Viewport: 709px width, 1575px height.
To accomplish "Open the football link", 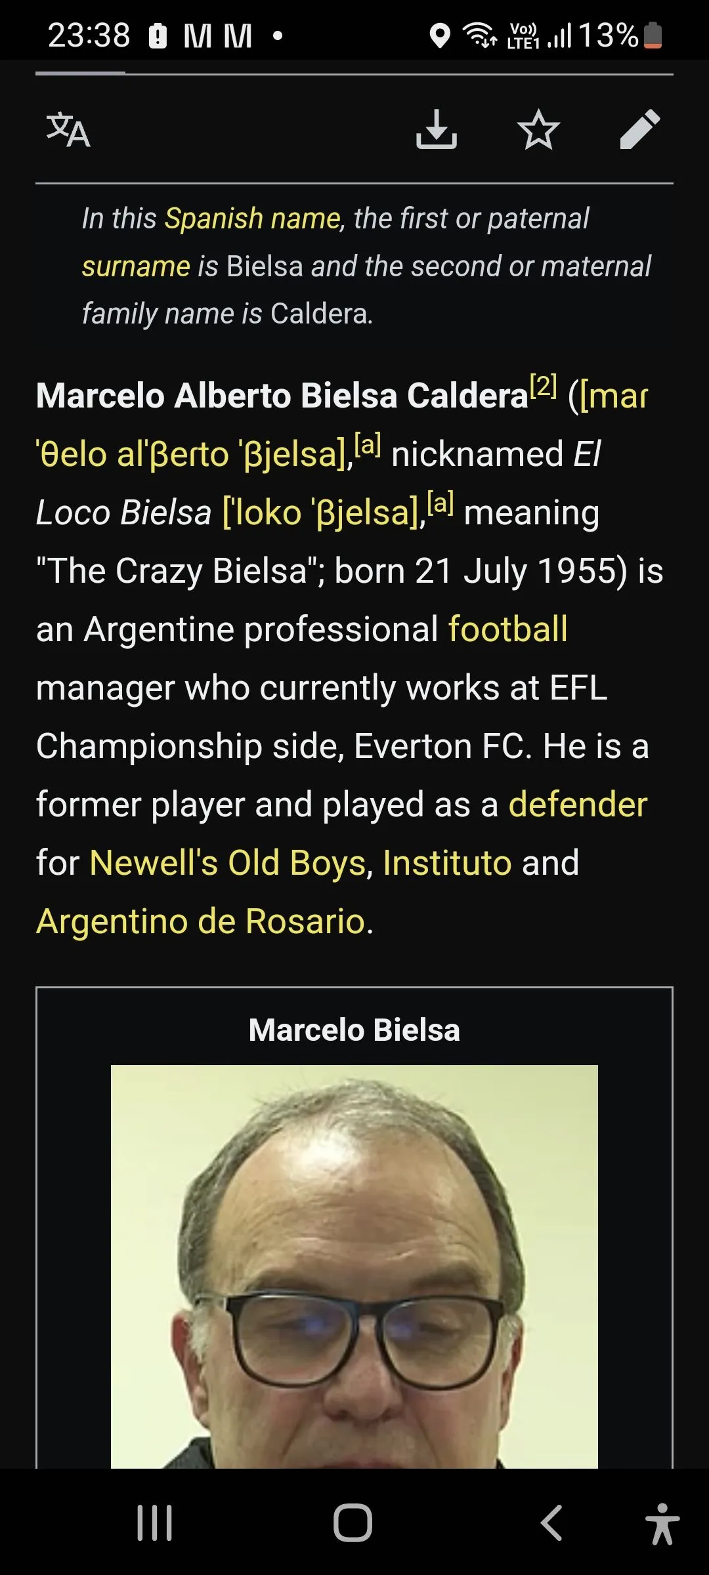I will 507,629.
